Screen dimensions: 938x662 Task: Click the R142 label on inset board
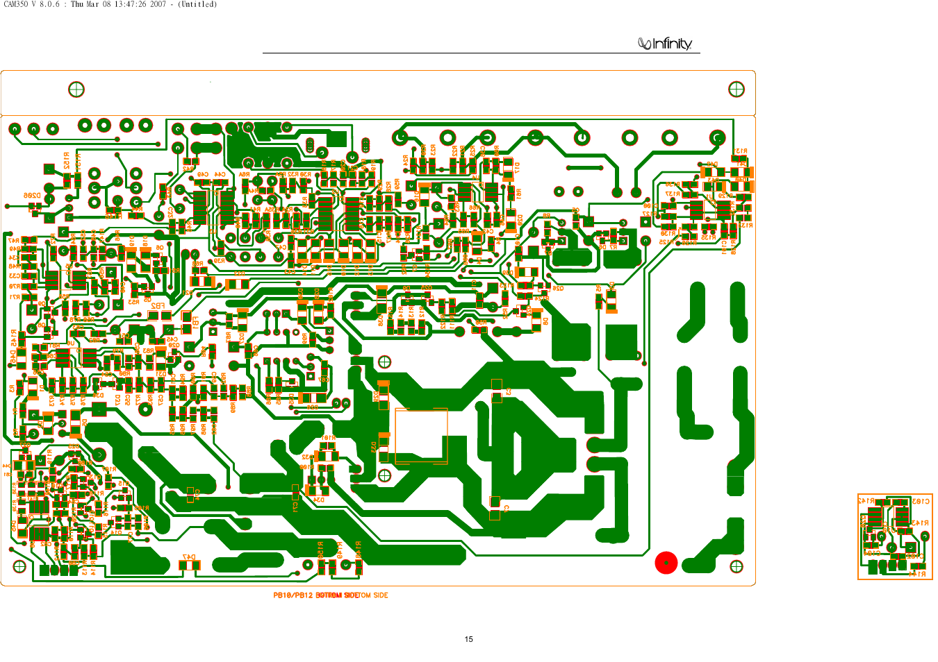click(x=866, y=500)
